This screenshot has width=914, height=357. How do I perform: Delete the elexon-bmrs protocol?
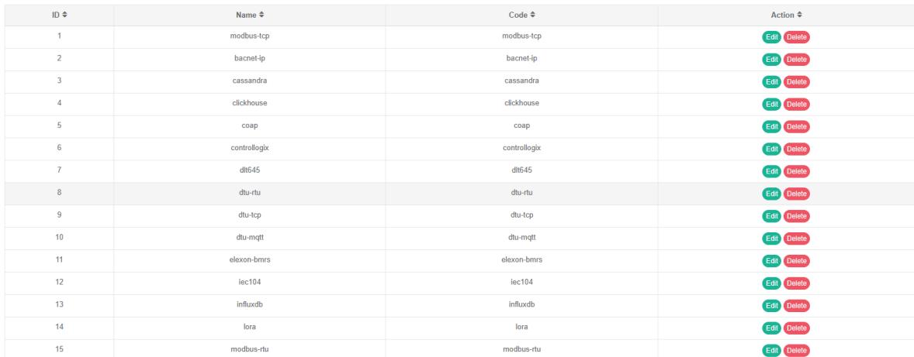796,261
